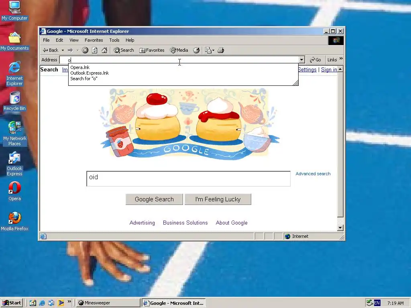The image size is (411, 308).
Task: Open the Favorites toolbar button
Action: pos(152,50)
